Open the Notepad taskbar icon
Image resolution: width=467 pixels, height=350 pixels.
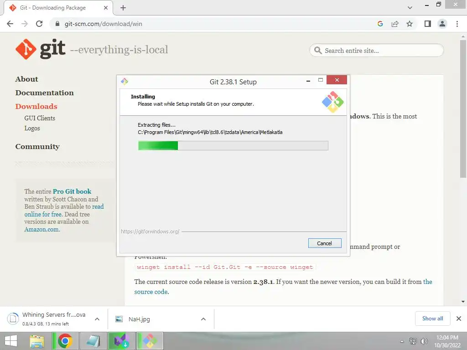coord(93,341)
